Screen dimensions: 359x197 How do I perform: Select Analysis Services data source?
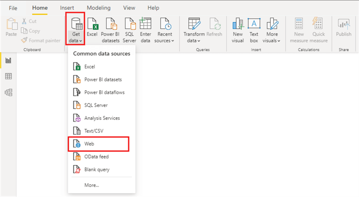[x=102, y=118]
